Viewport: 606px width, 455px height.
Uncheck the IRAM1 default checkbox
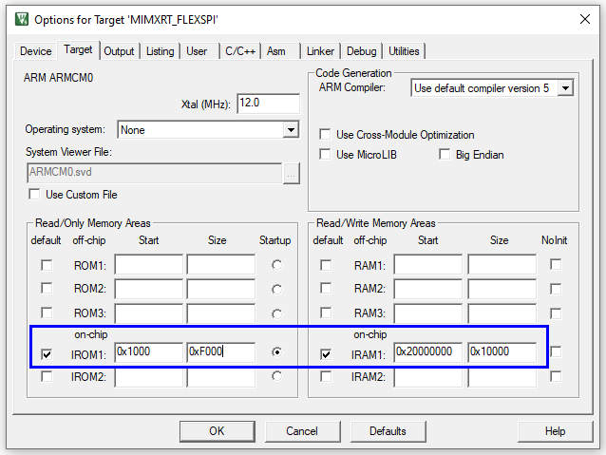[x=326, y=354]
